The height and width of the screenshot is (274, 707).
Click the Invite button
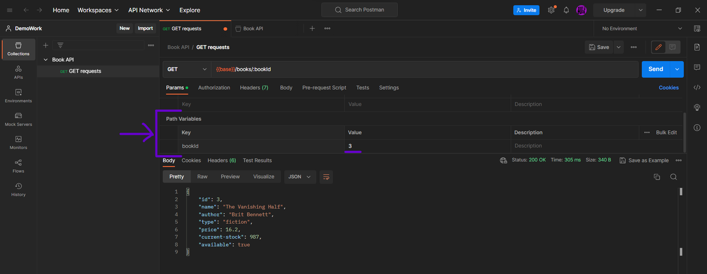point(526,10)
